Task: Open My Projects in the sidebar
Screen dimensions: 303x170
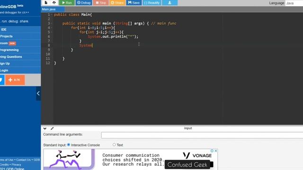Action: pyautogui.click(x=20, y=36)
